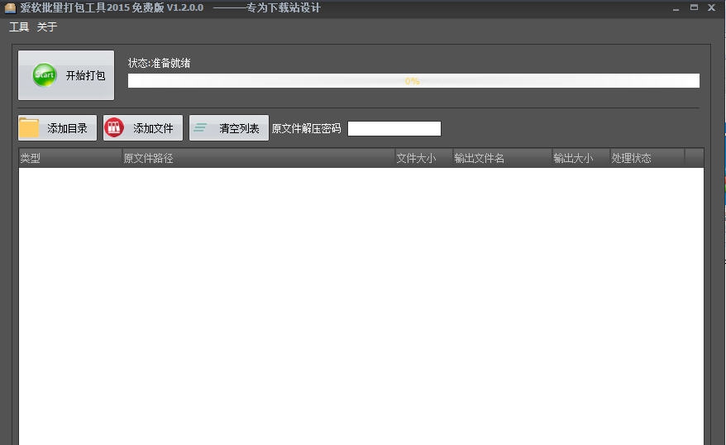
Task: Sort by the 文件大小 column header
Action: pos(423,158)
